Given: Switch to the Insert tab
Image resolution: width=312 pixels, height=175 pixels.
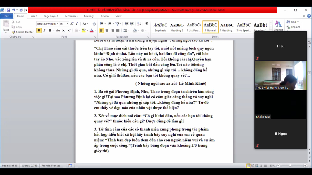Looking at the screenshot, I should (34, 16).
